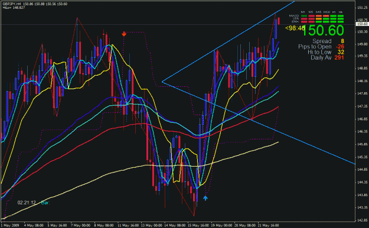Image resolution: width=369 pixels, height=228 pixels.
Task: Click the 7 May 00:00 date label
Action: 80,226
